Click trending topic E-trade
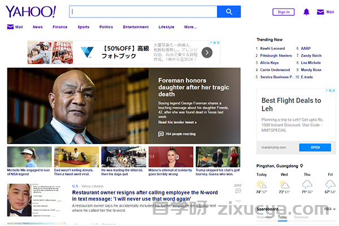This screenshot has height=226, width=339. [x=307, y=77]
